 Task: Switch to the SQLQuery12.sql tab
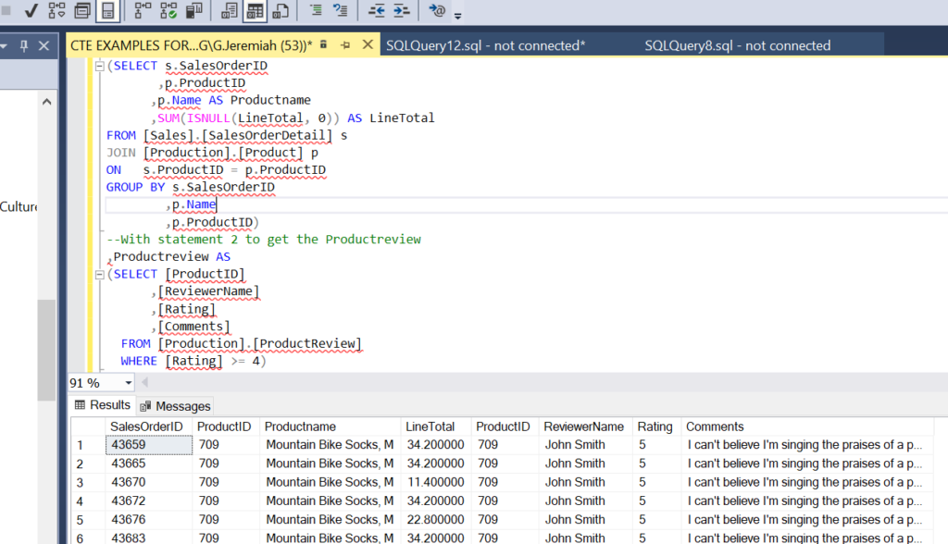(x=485, y=45)
